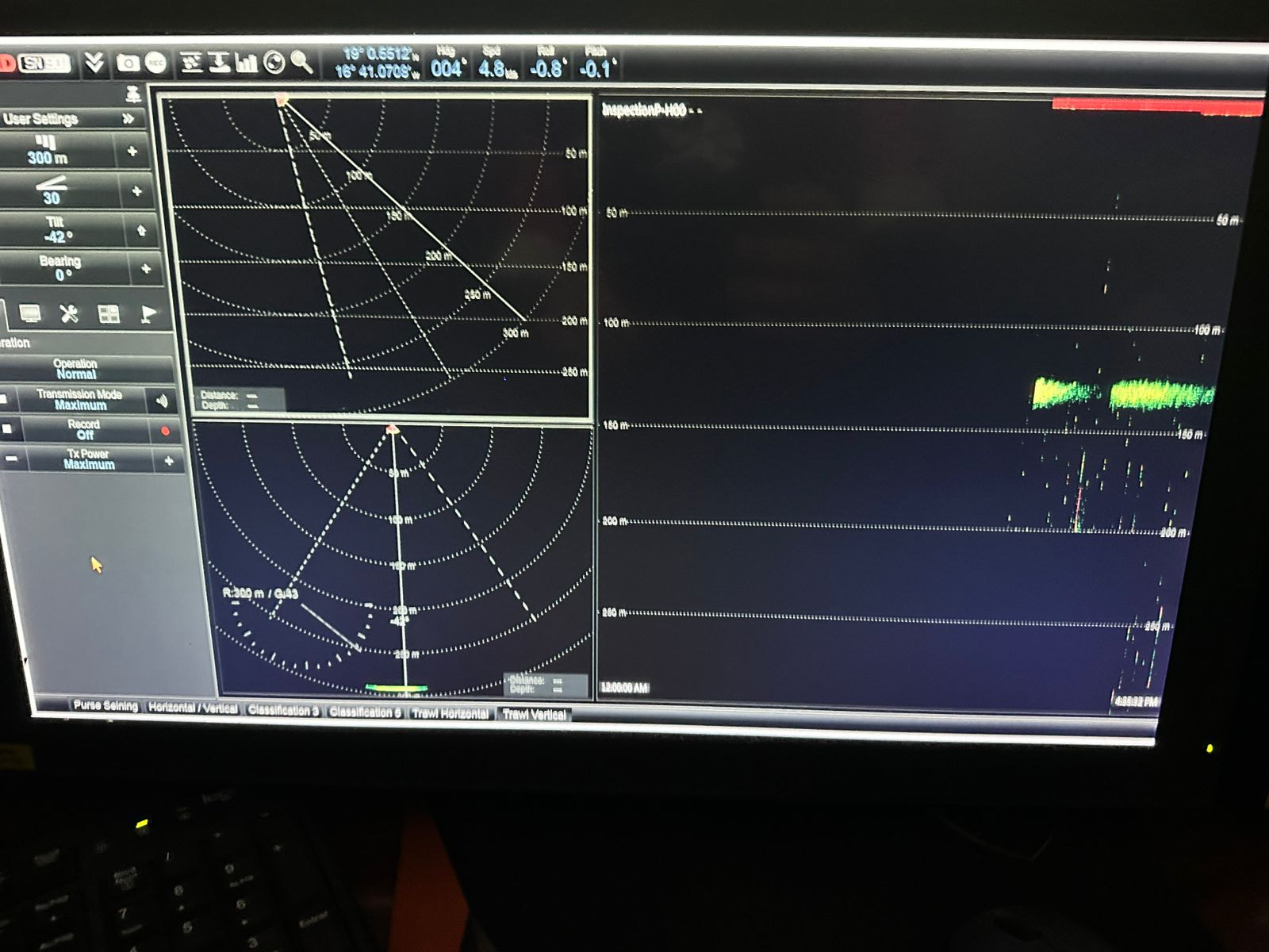Click the bar chart histogram icon

[x=247, y=63]
